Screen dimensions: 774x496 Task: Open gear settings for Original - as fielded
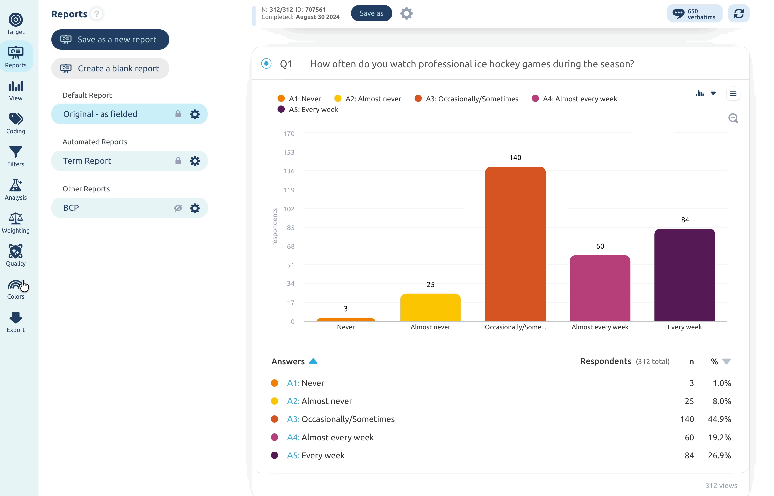pos(195,114)
